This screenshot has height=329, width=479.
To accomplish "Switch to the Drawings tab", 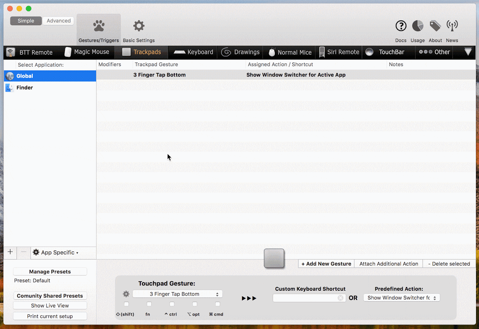I will [240, 52].
